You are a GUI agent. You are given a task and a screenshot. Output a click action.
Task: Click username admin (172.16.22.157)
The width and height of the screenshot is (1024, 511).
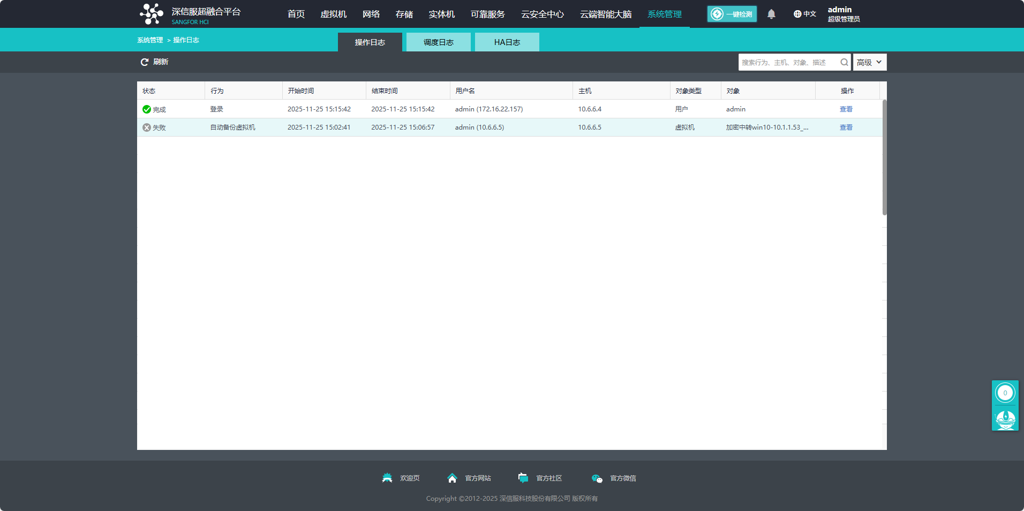click(x=489, y=109)
